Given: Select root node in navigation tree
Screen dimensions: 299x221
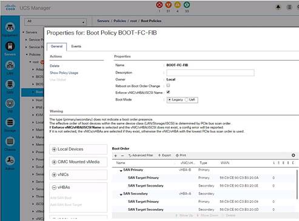Looking at the screenshot, I should (x=36, y=62).
